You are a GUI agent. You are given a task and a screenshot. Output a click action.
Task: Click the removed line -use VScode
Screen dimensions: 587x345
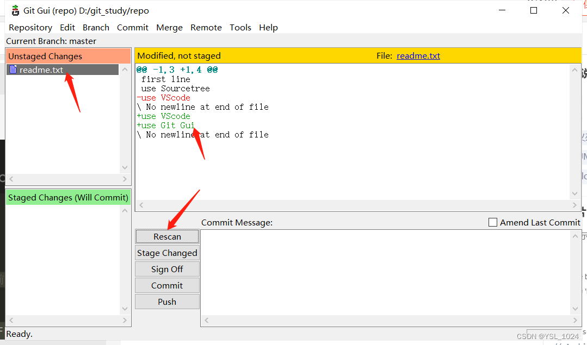click(164, 98)
